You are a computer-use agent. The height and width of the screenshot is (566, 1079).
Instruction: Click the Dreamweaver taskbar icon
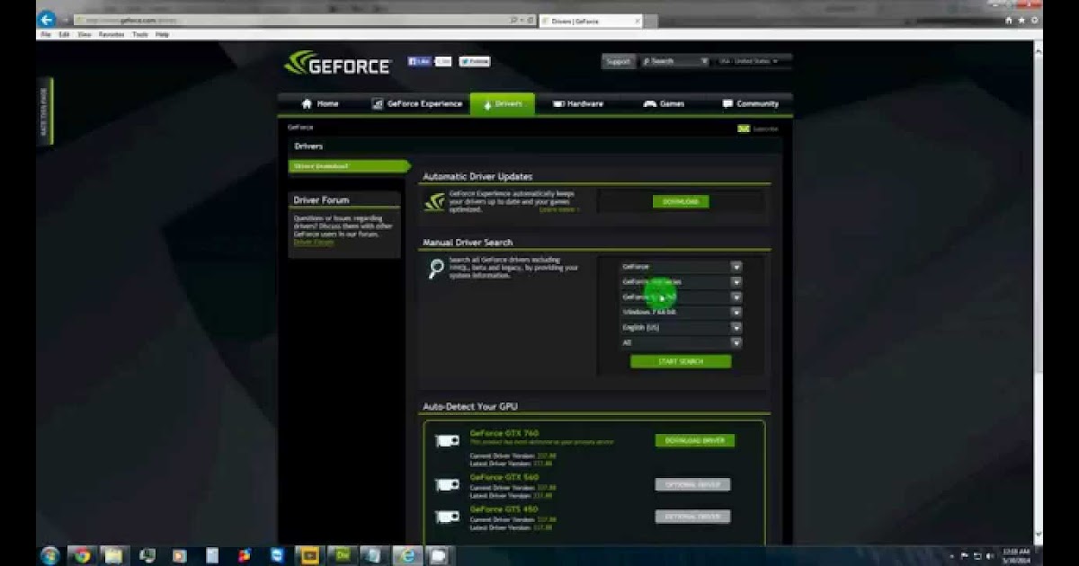click(343, 555)
